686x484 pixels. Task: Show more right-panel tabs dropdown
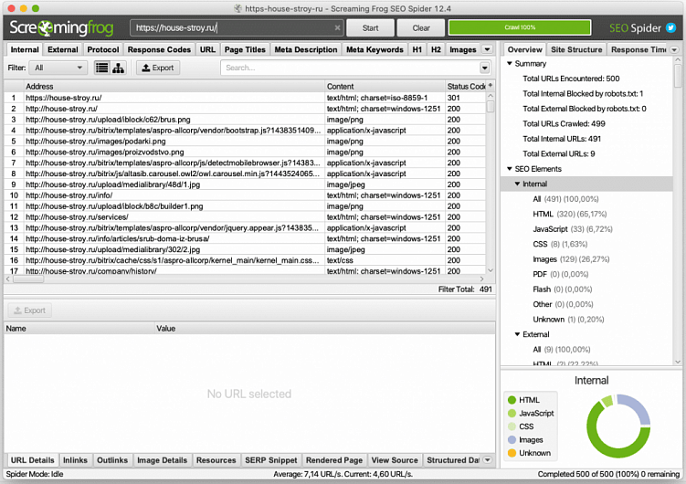point(674,50)
